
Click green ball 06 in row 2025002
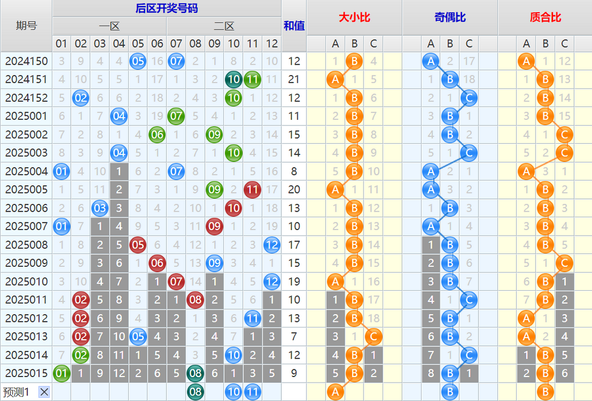click(157, 134)
